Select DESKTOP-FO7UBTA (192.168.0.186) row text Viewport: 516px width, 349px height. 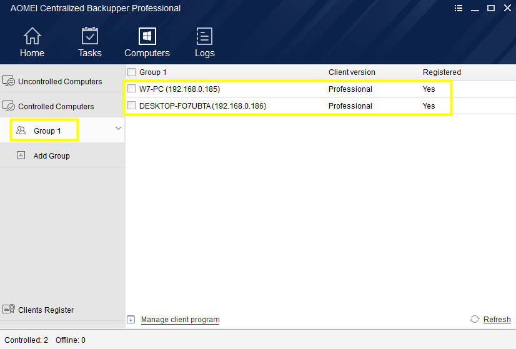coord(202,106)
